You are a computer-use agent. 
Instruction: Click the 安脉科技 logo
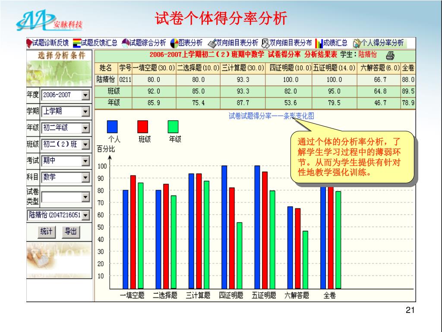49,20
